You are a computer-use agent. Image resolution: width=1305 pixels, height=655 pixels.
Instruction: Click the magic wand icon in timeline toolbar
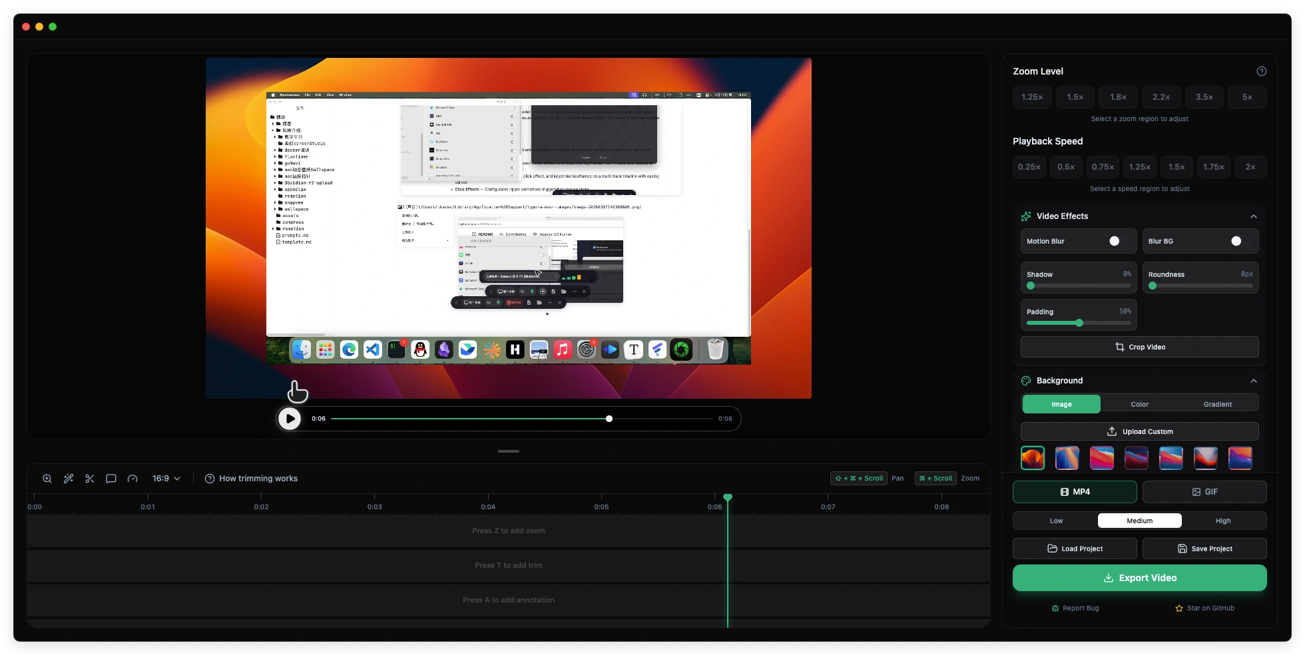tap(69, 479)
